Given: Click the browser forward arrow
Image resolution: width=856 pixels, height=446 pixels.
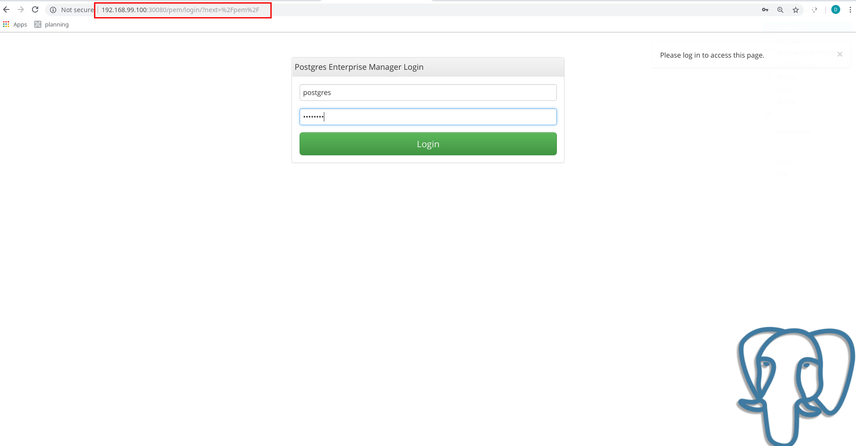Looking at the screenshot, I should pyautogui.click(x=21, y=9).
